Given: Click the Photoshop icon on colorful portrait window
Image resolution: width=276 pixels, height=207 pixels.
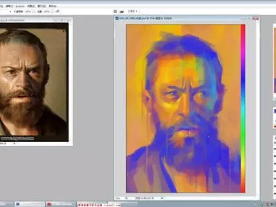Looking at the screenshot, I should pyautogui.click(x=117, y=18).
